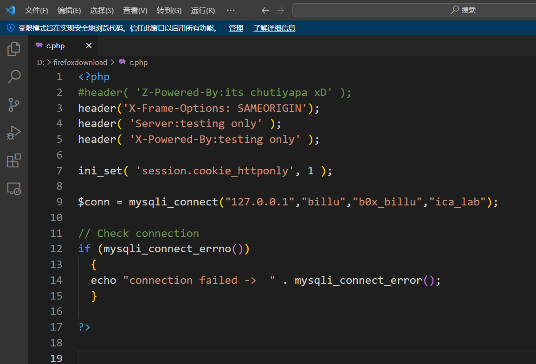Click the VS Code logo icon
Image resolution: width=536 pixels, height=364 pixels.
pyautogui.click(x=10, y=10)
